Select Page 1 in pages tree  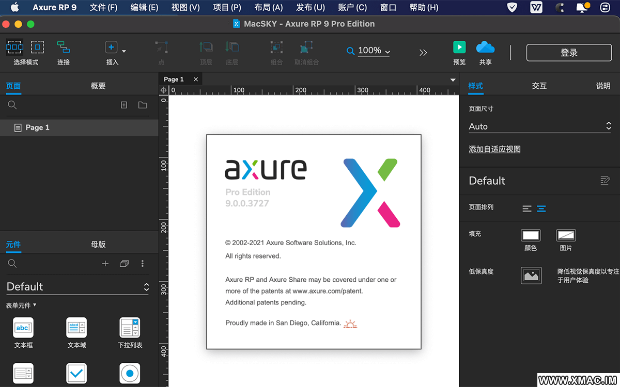[79, 127]
